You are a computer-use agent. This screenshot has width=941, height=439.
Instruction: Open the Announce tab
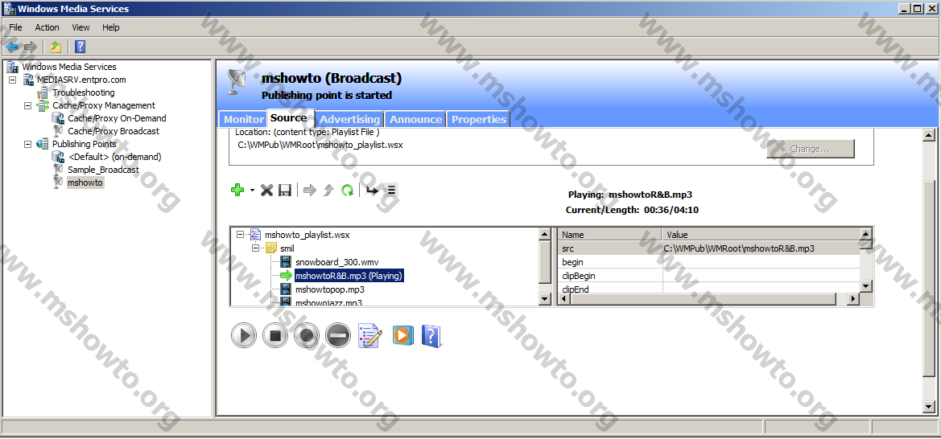(x=415, y=119)
